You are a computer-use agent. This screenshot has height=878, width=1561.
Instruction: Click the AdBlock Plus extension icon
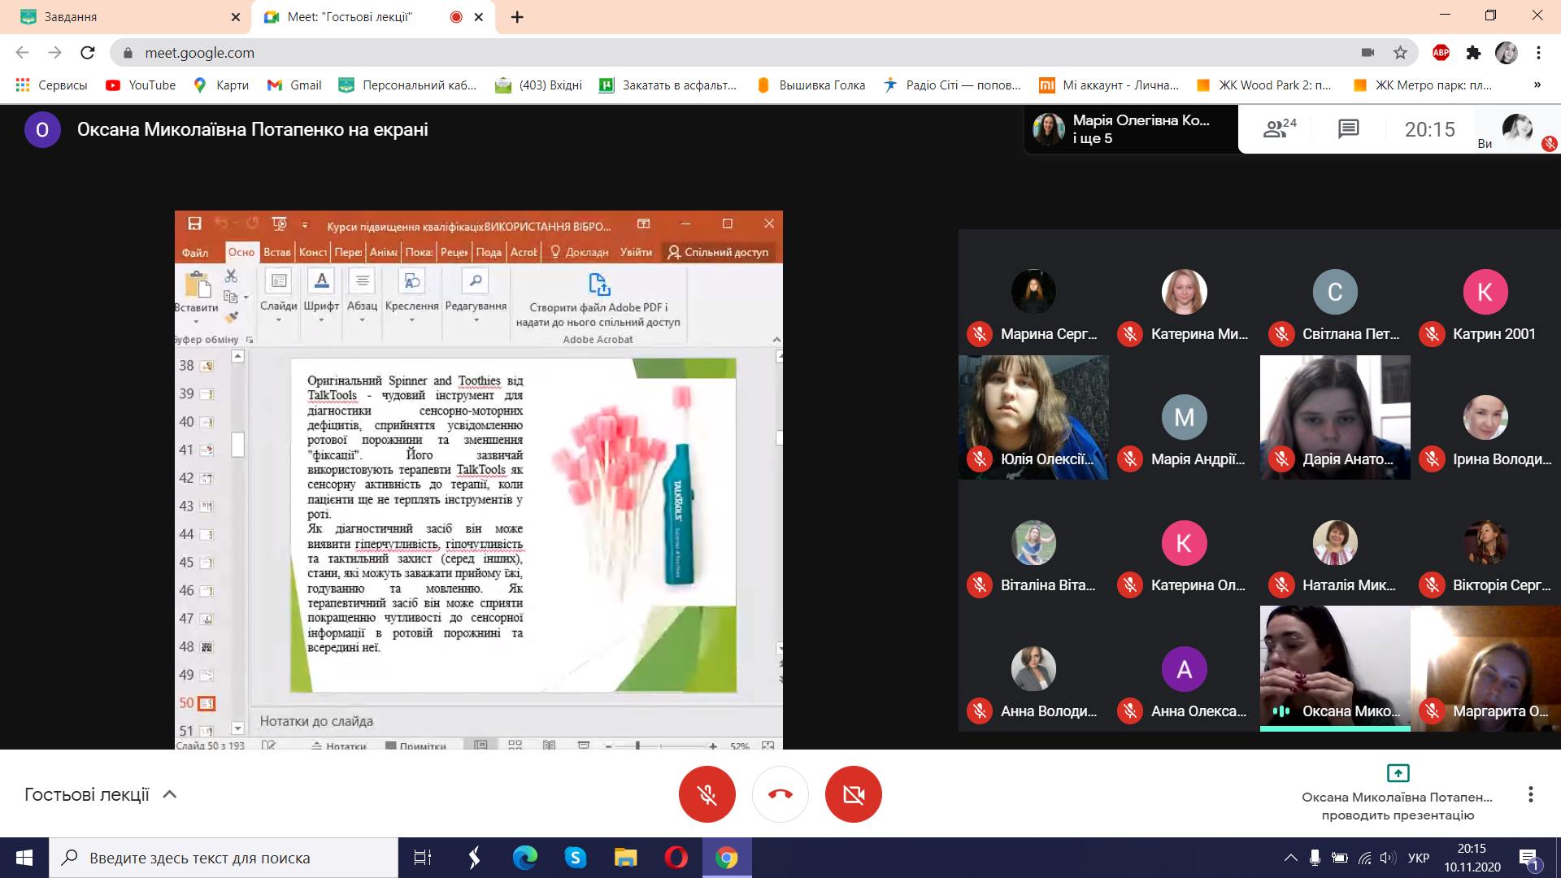click(1441, 53)
